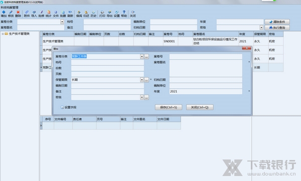Click the 打印 (Print) toolbar icon
This screenshot has height=181, width=301.
pos(102,14)
